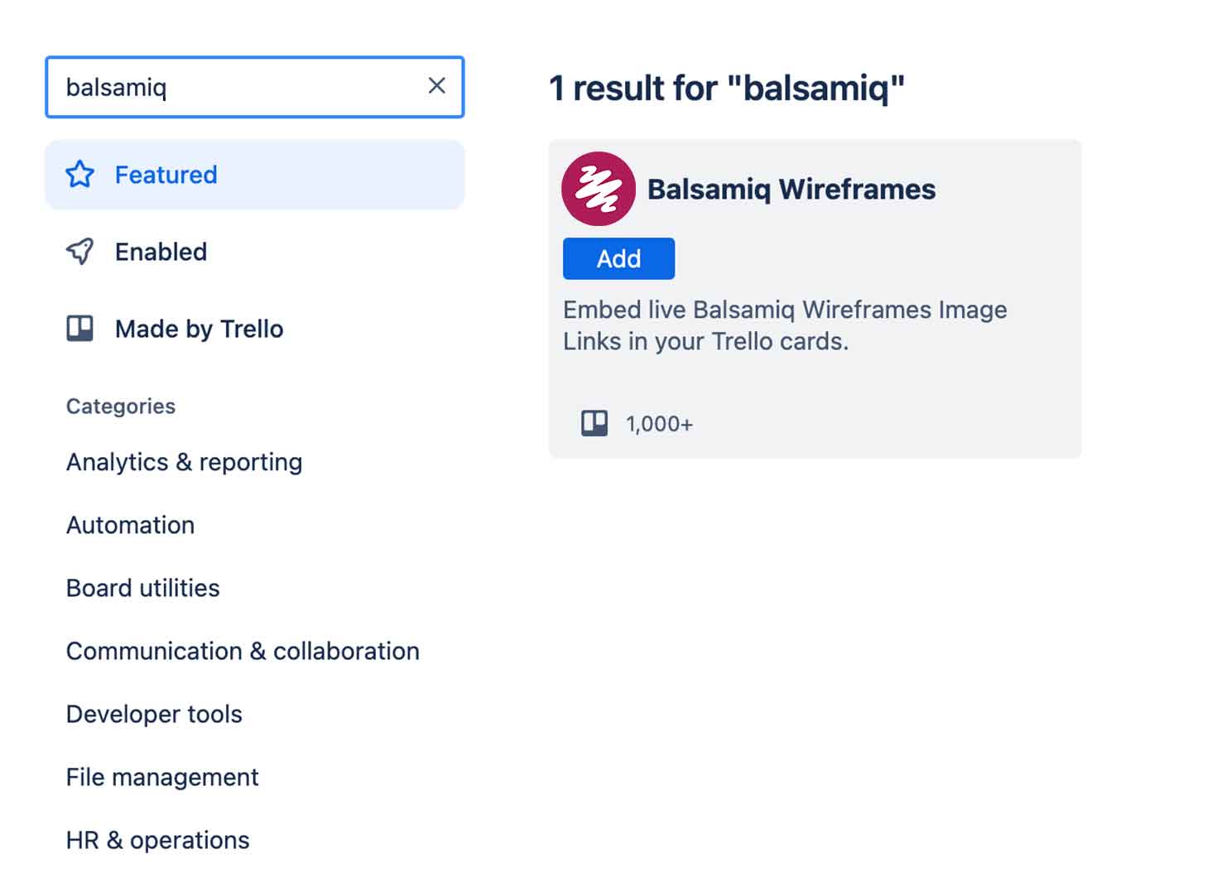Add the Balsamiq Wireframes Power-Up
1217x890 pixels.
(x=618, y=258)
